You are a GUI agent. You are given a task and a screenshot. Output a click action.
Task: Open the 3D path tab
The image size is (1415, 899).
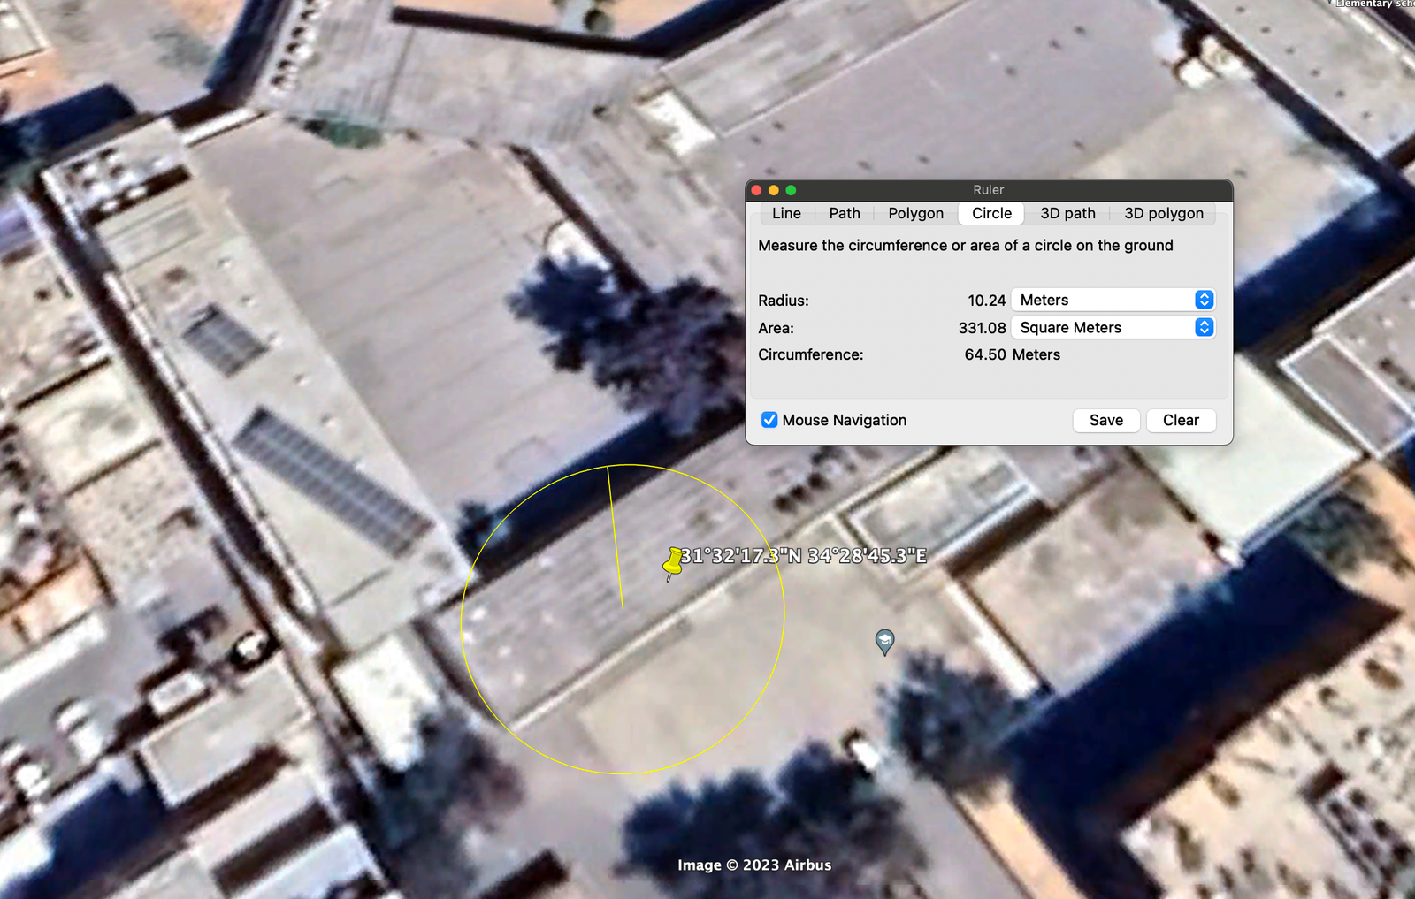(1067, 213)
